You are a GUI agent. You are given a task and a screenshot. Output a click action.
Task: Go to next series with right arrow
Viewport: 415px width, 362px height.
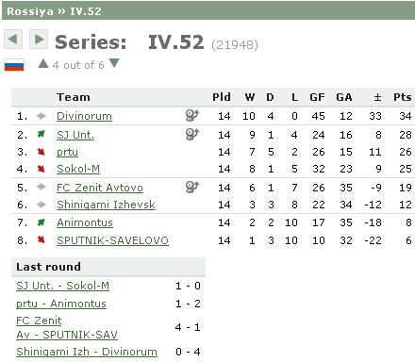(39, 40)
